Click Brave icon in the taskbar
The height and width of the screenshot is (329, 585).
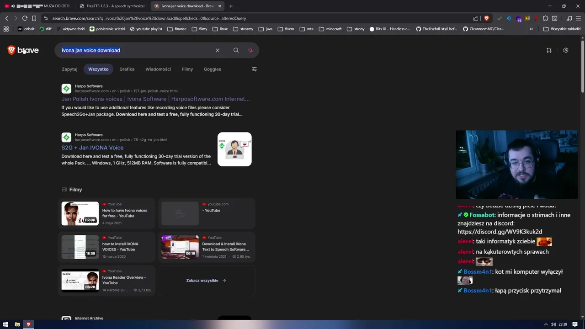(28, 324)
